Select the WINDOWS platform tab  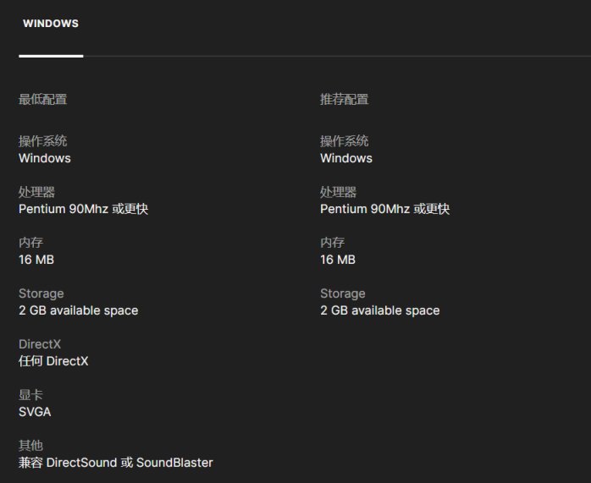[x=51, y=24]
